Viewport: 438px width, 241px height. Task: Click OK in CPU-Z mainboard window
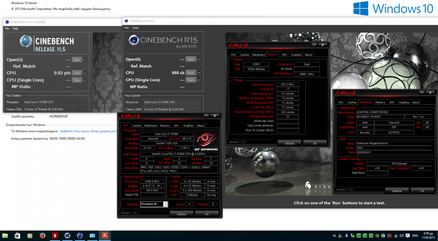pyautogui.click(x=422, y=191)
